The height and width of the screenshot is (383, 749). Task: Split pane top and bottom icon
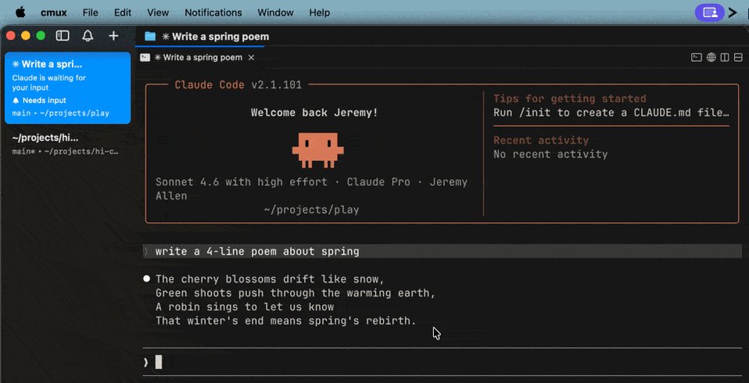pyautogui.click(x=739, y=57)
